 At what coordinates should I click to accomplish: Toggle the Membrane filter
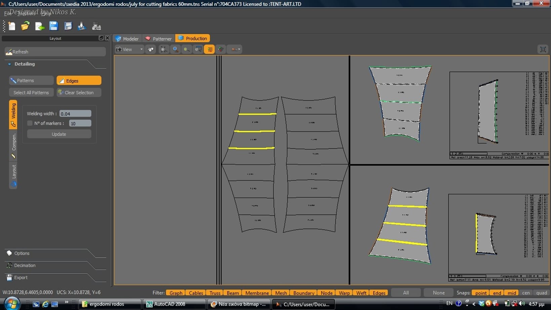257,293
